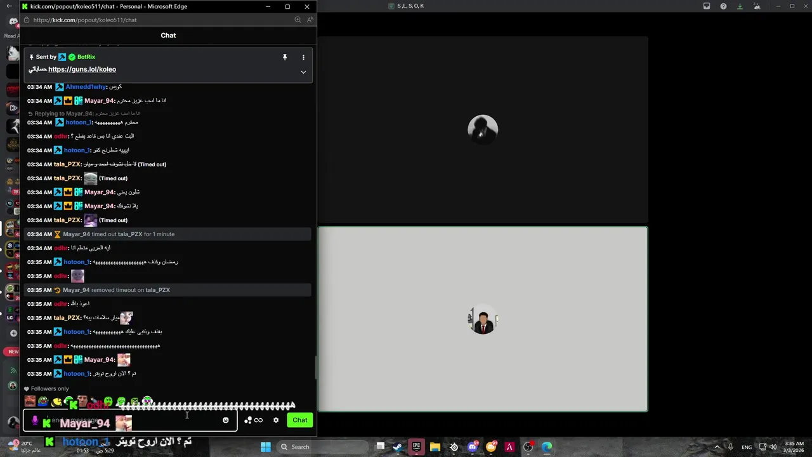Unpin the pinned BotRix message

285,57
